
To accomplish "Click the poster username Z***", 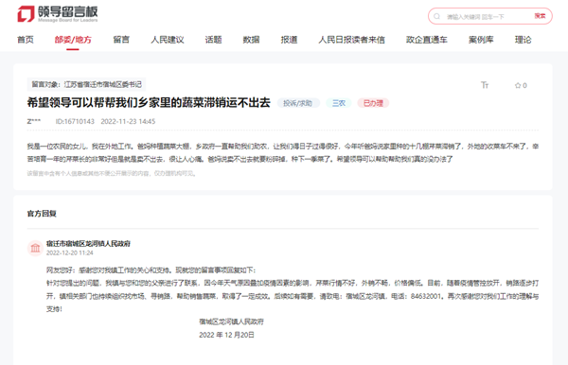I will tap(34, 122).
